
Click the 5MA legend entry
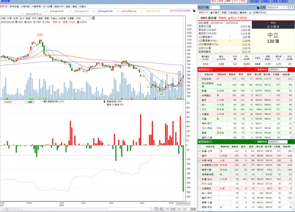pos(55,11)
